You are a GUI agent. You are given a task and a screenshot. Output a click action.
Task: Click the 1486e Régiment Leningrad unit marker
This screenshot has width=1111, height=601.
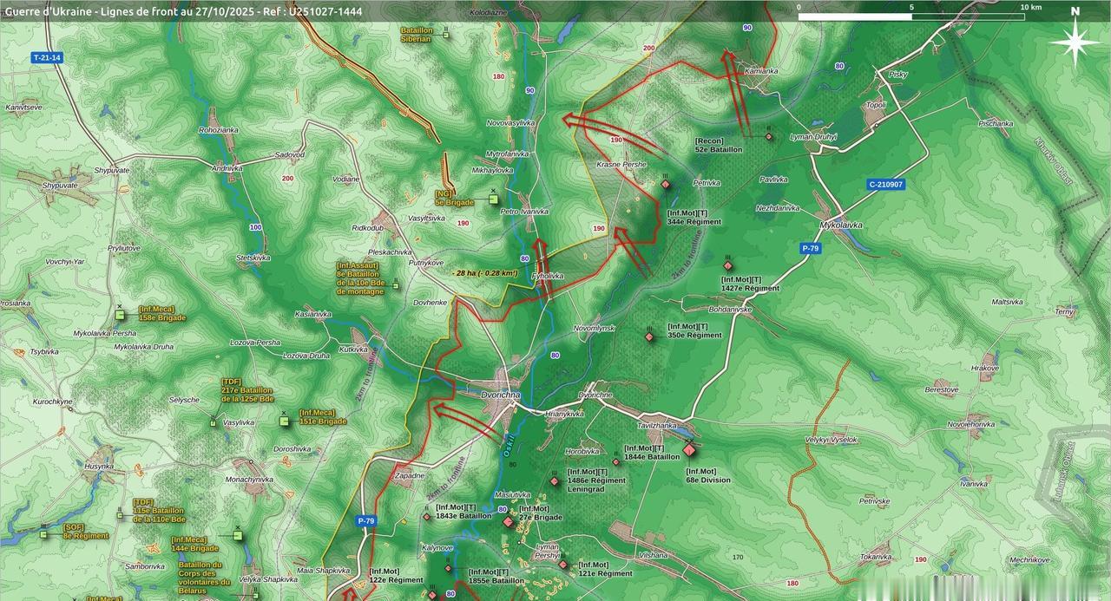click(555, 481)
